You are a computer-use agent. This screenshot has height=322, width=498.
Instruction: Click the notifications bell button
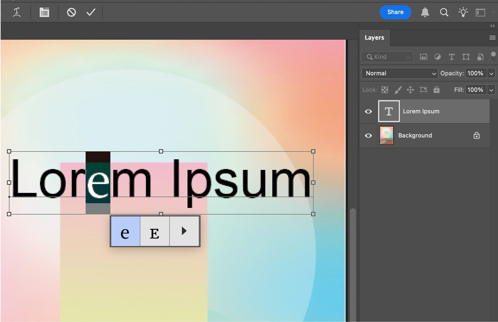[x=425, y=12]
